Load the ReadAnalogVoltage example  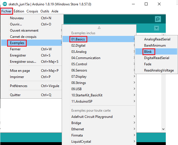[x=156, y=70]
